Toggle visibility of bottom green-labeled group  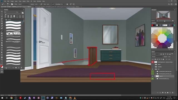[x=152, y=79]
